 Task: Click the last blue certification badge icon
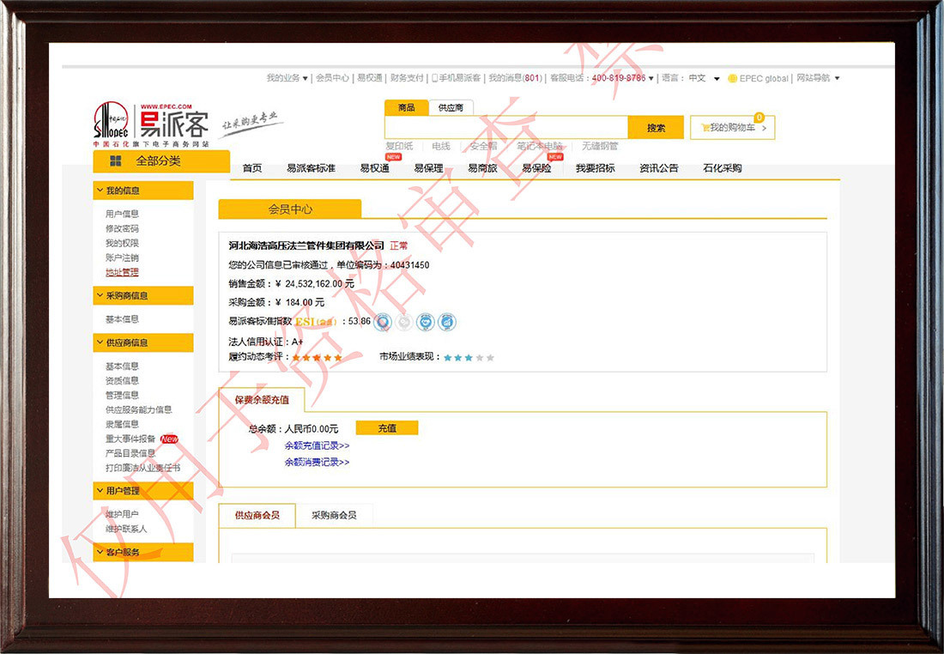click(446, 322)
